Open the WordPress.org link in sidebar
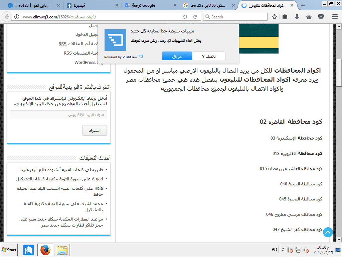The height and width of the screenshot is (257, 342). click(x=89, y=62)
